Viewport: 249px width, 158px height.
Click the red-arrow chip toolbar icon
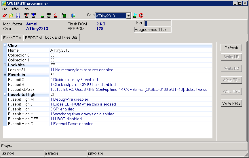[26, 16]
